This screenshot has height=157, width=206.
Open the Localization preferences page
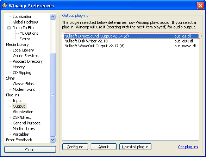click(x=23, y=16)
